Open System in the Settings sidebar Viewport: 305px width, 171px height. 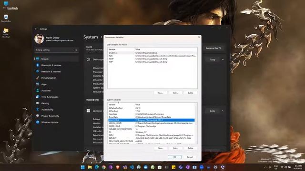tap(56, 59)
